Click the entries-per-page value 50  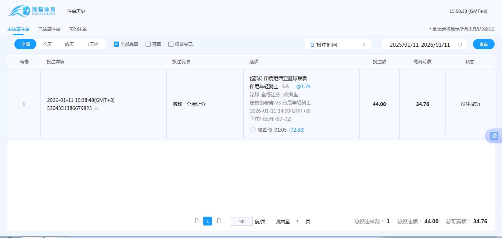(241, 221)
